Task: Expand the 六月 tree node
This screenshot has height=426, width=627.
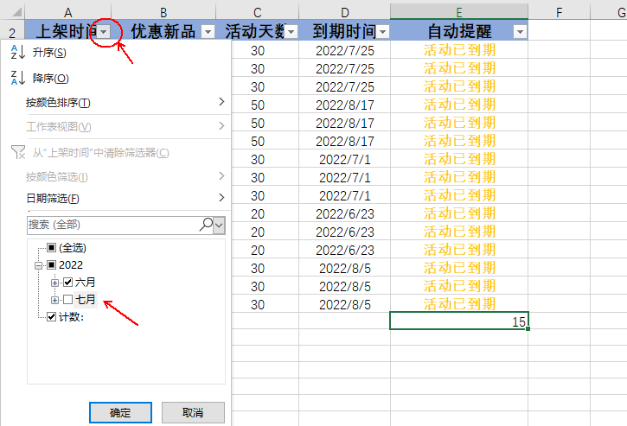Action: (54, 283)
